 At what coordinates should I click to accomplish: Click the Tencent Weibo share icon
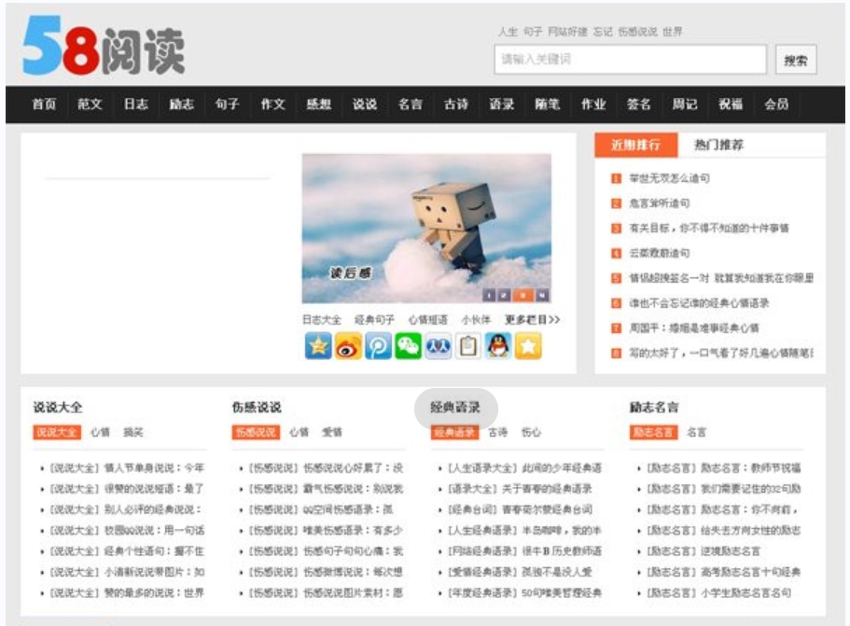click(x=379, y=346)
